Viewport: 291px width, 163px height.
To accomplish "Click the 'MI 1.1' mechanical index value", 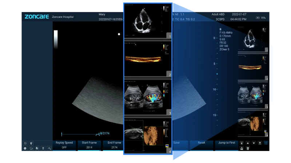I will click(179, 14).
